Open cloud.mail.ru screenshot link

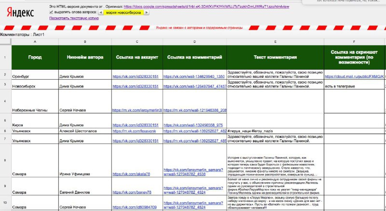coord(354,76)
